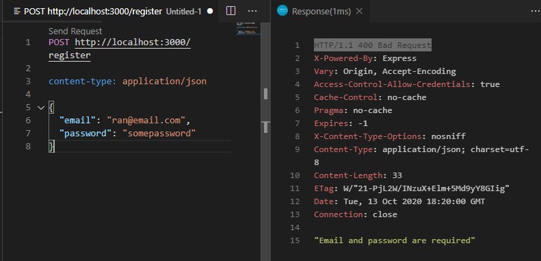The height and width of the screenshot is (261, 541).
Task: Close the Response(1ms) tab
Action: pos(359,12)
